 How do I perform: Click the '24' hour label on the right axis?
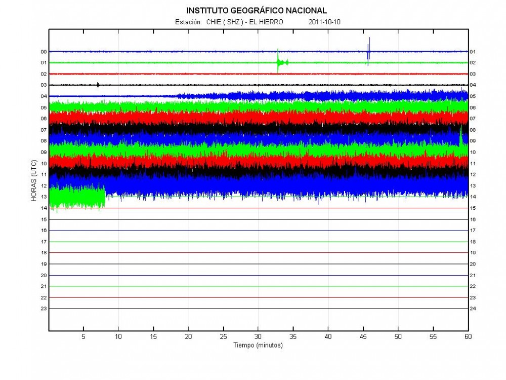(x=473, y=308)
